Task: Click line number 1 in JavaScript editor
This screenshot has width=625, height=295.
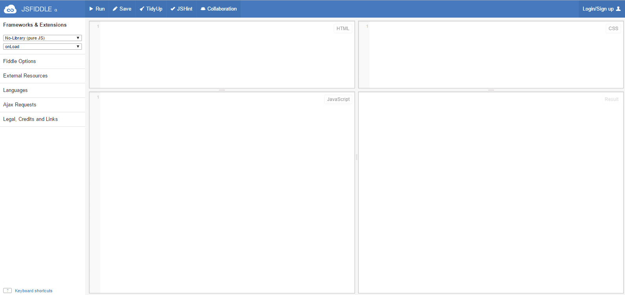Action: tap(98, 97)
